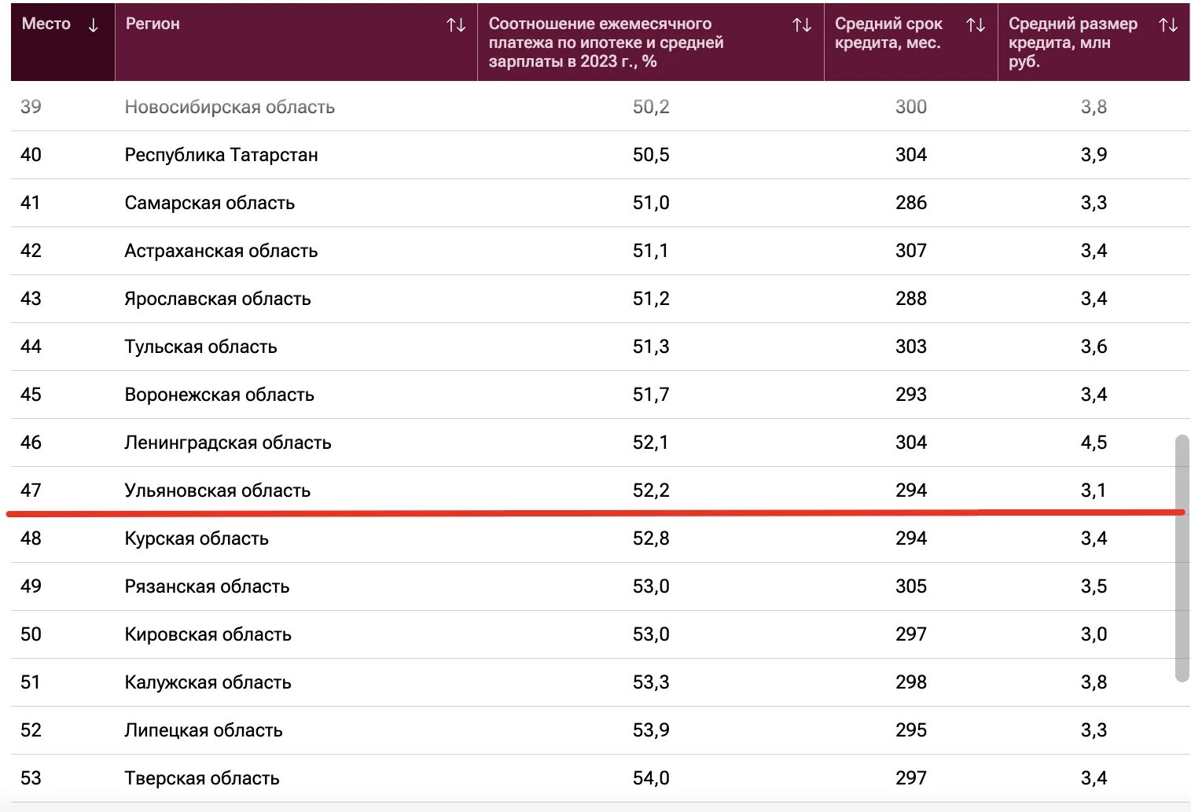This screenshot has width=1191, height=812.
Task: Click the Регион column header text
Action: [x=153, y=24]
